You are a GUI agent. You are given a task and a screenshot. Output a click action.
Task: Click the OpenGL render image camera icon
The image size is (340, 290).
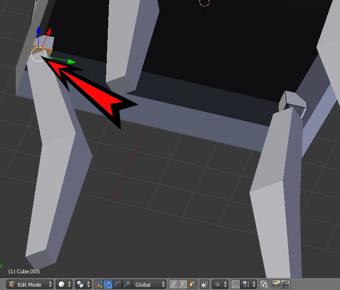tap(276, 284)
